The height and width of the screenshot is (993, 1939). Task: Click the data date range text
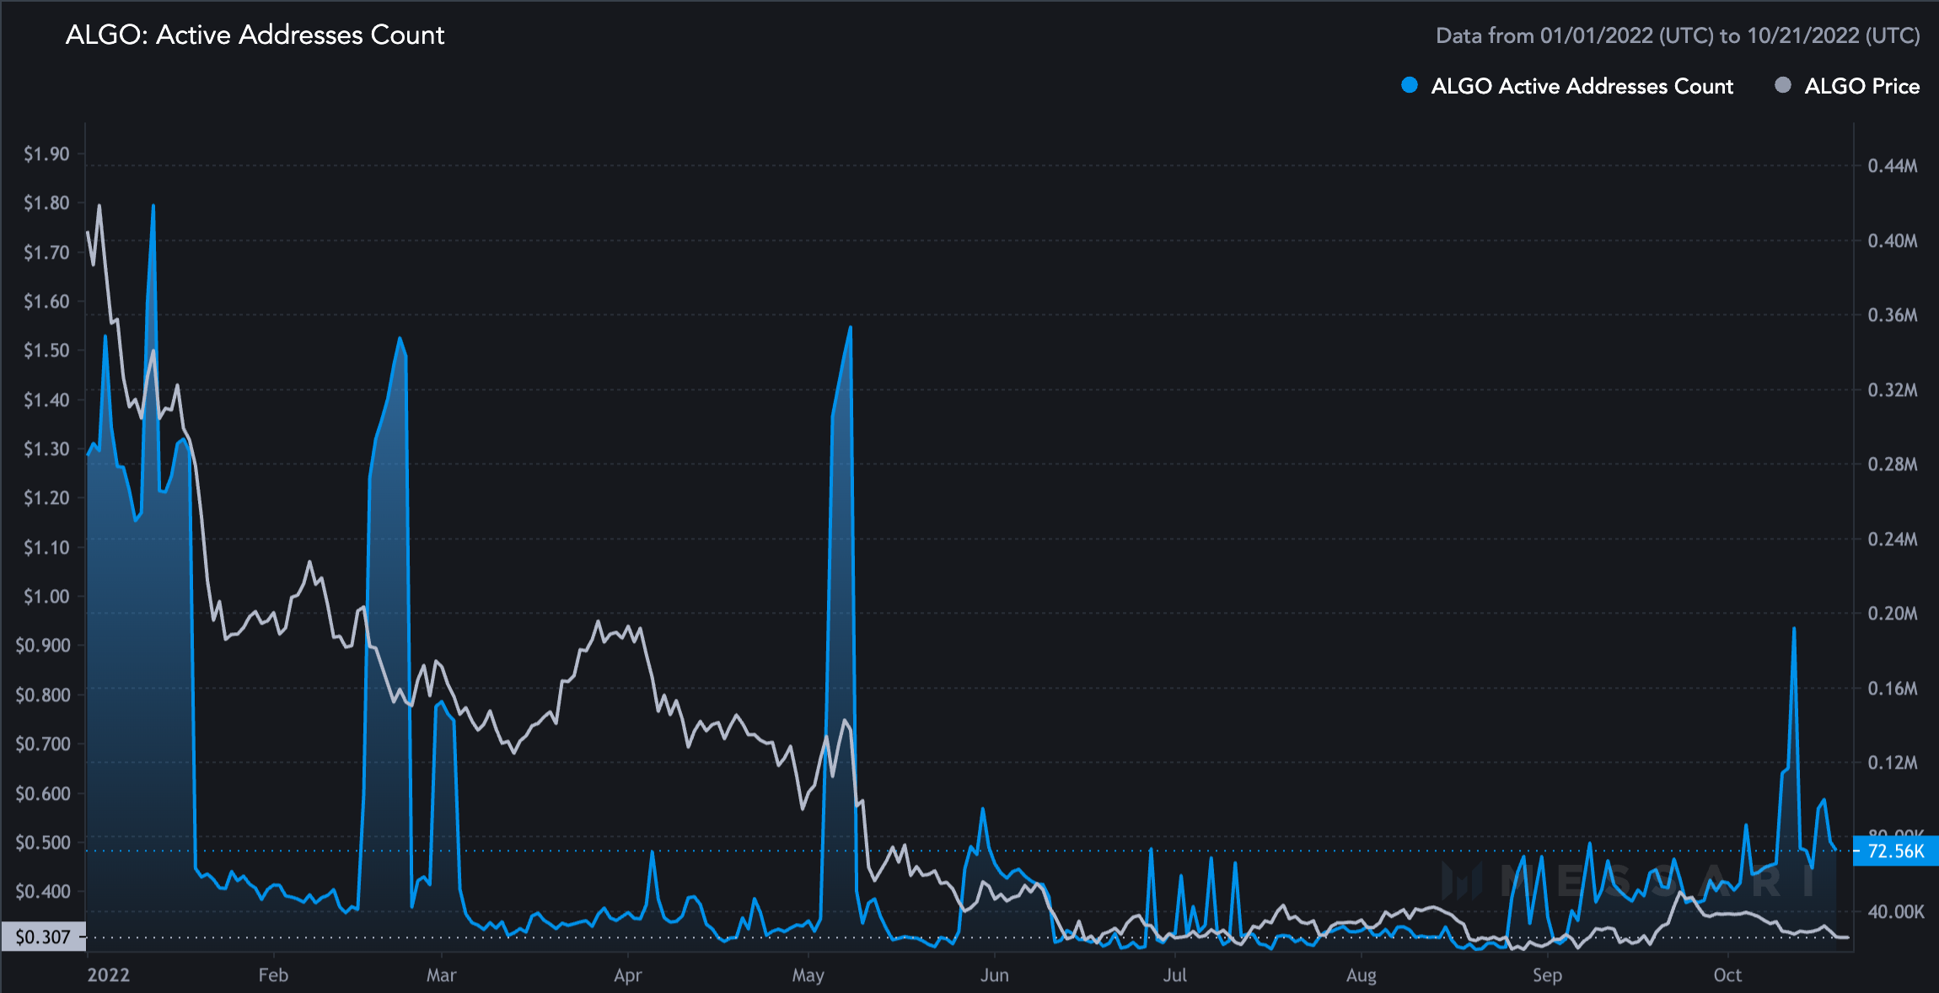point(1677,35)
